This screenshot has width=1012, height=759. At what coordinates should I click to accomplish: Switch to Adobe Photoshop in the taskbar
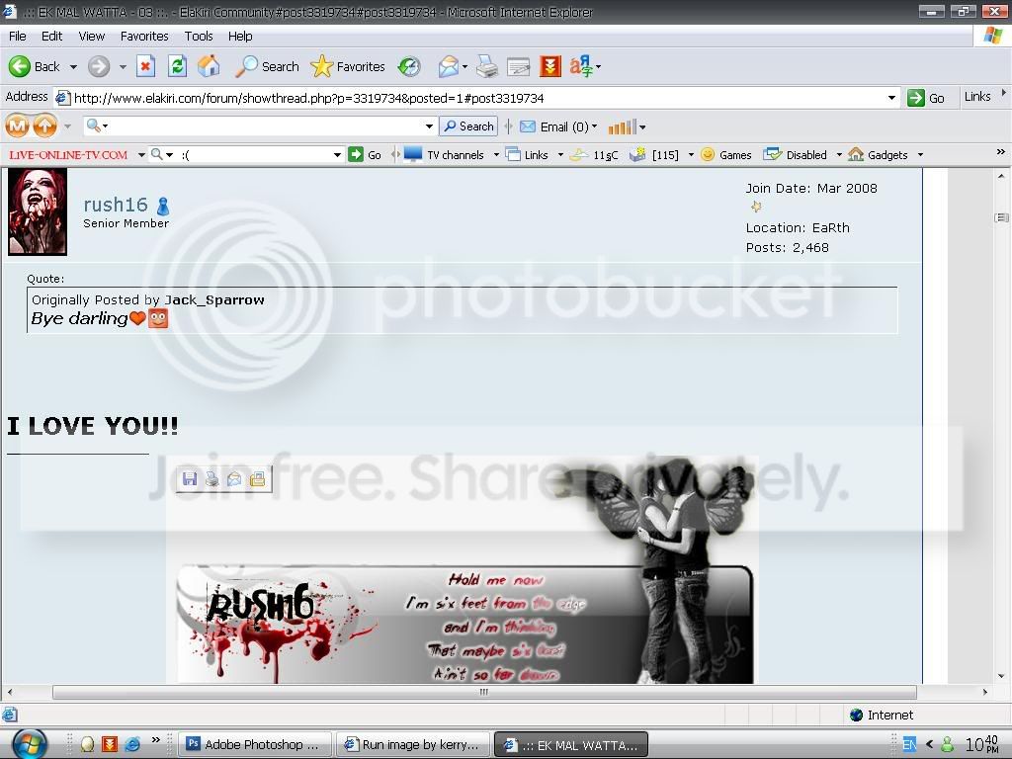point(254,744)
